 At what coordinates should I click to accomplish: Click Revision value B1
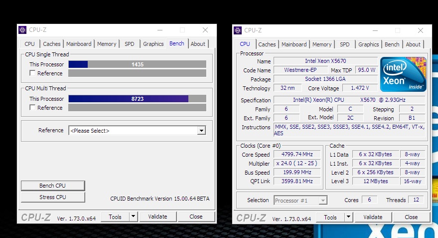click(x=412, y=118)
